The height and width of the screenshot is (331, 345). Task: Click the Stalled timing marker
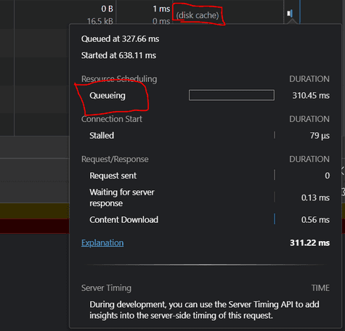(x=275, y=135)
